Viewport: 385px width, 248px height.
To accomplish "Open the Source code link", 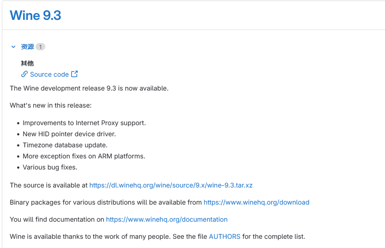I will click(x=49, y=74).
